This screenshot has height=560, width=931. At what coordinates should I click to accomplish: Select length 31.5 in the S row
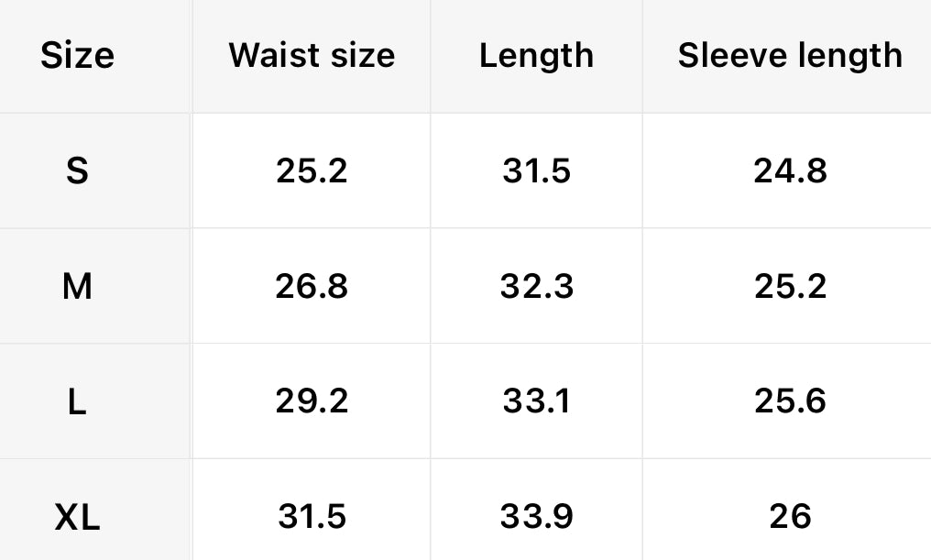tap(536, 170)
